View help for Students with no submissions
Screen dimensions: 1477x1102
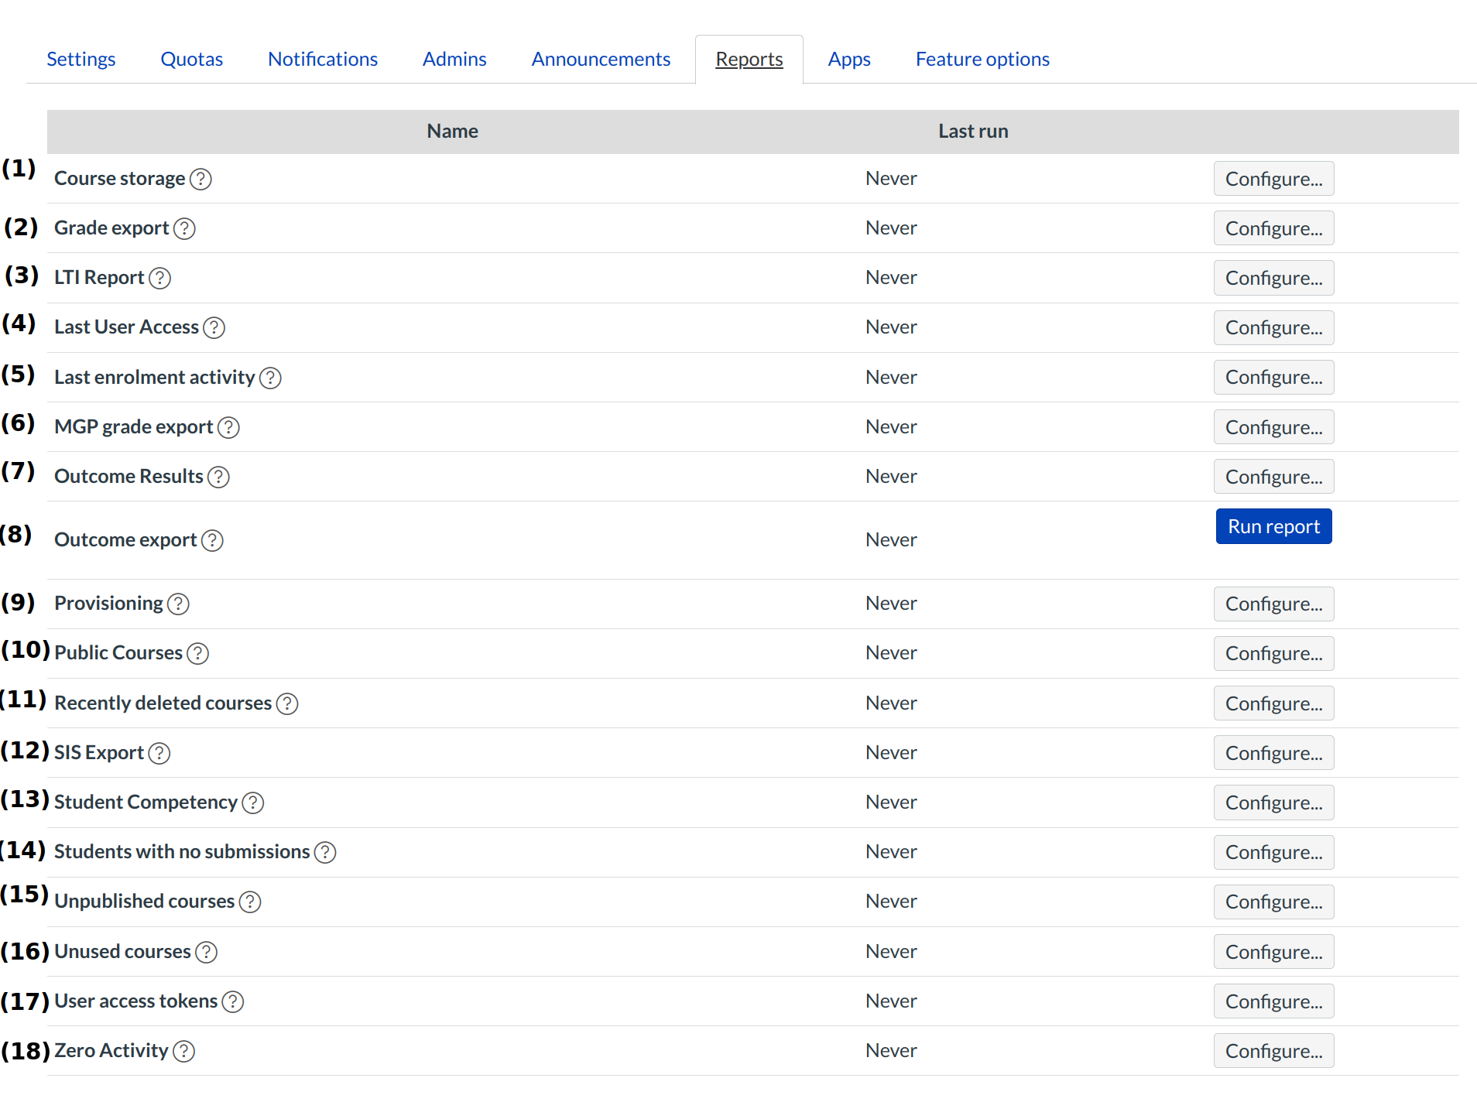click(324, 852)
